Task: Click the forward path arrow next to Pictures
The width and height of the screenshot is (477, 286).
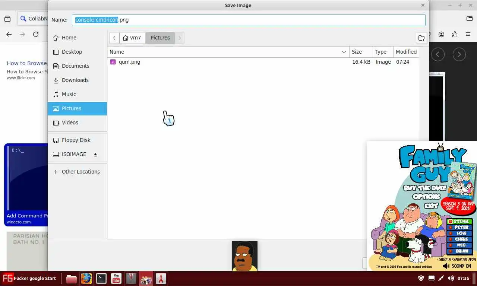Action: [180, 38]
